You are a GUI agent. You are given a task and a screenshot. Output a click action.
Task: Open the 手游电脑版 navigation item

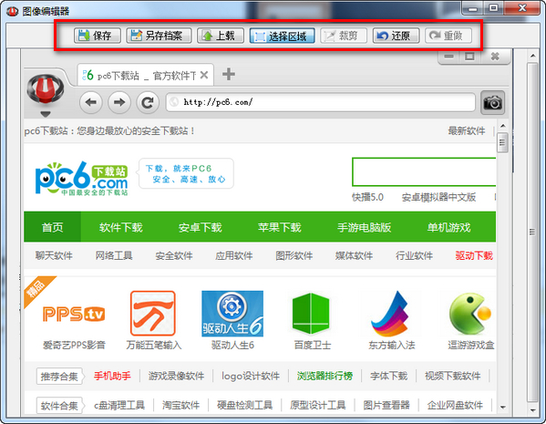[x=365, y=228]
